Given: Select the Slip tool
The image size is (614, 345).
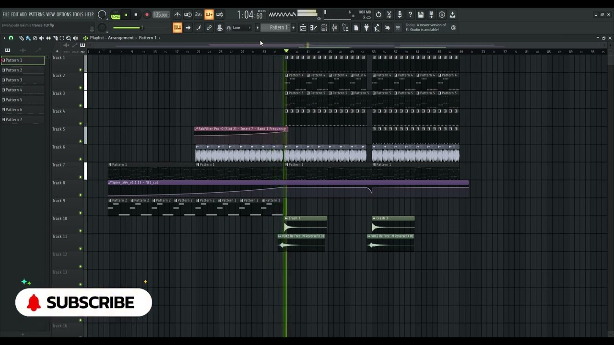Looking at the screenshot, I should coord(48,38).
